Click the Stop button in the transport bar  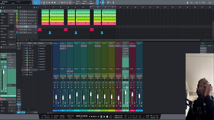pyautogui.click(x=101, y=116)
